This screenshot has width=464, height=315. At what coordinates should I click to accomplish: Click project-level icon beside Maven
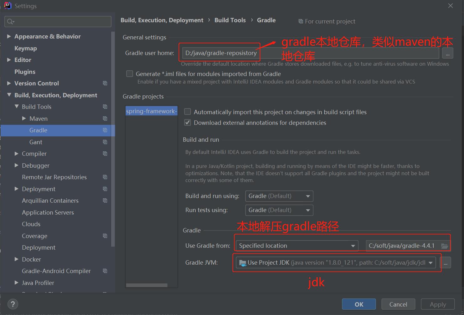pyautogui.click(x=105, y=119)
